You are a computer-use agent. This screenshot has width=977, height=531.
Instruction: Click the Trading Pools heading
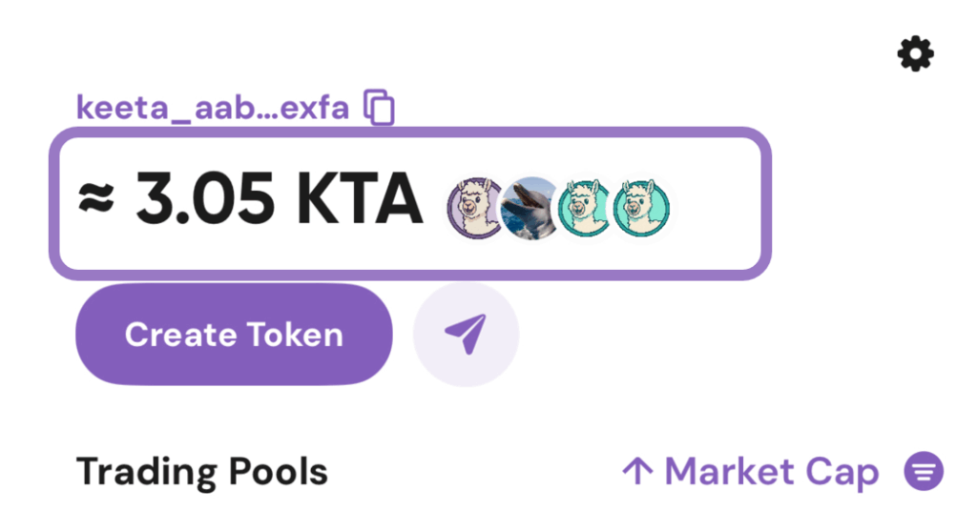(x=202, y=471)
